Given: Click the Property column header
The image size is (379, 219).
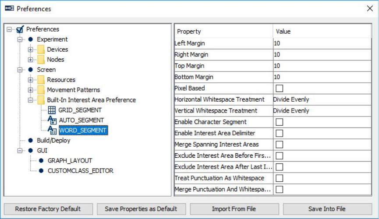Looking at the screenshot, I should tap(223, 31).
